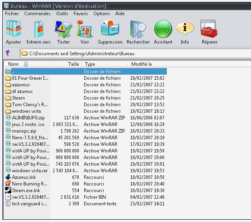Select the 598 520 size archive row
The image size is (251, 222).
tap(86, 144)
